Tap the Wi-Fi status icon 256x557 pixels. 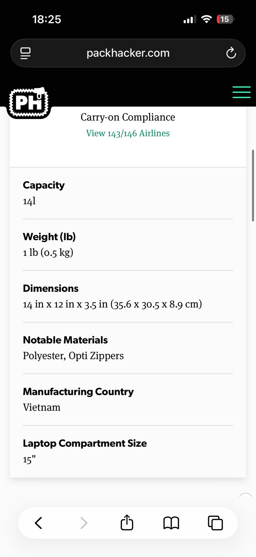point(206,19)
